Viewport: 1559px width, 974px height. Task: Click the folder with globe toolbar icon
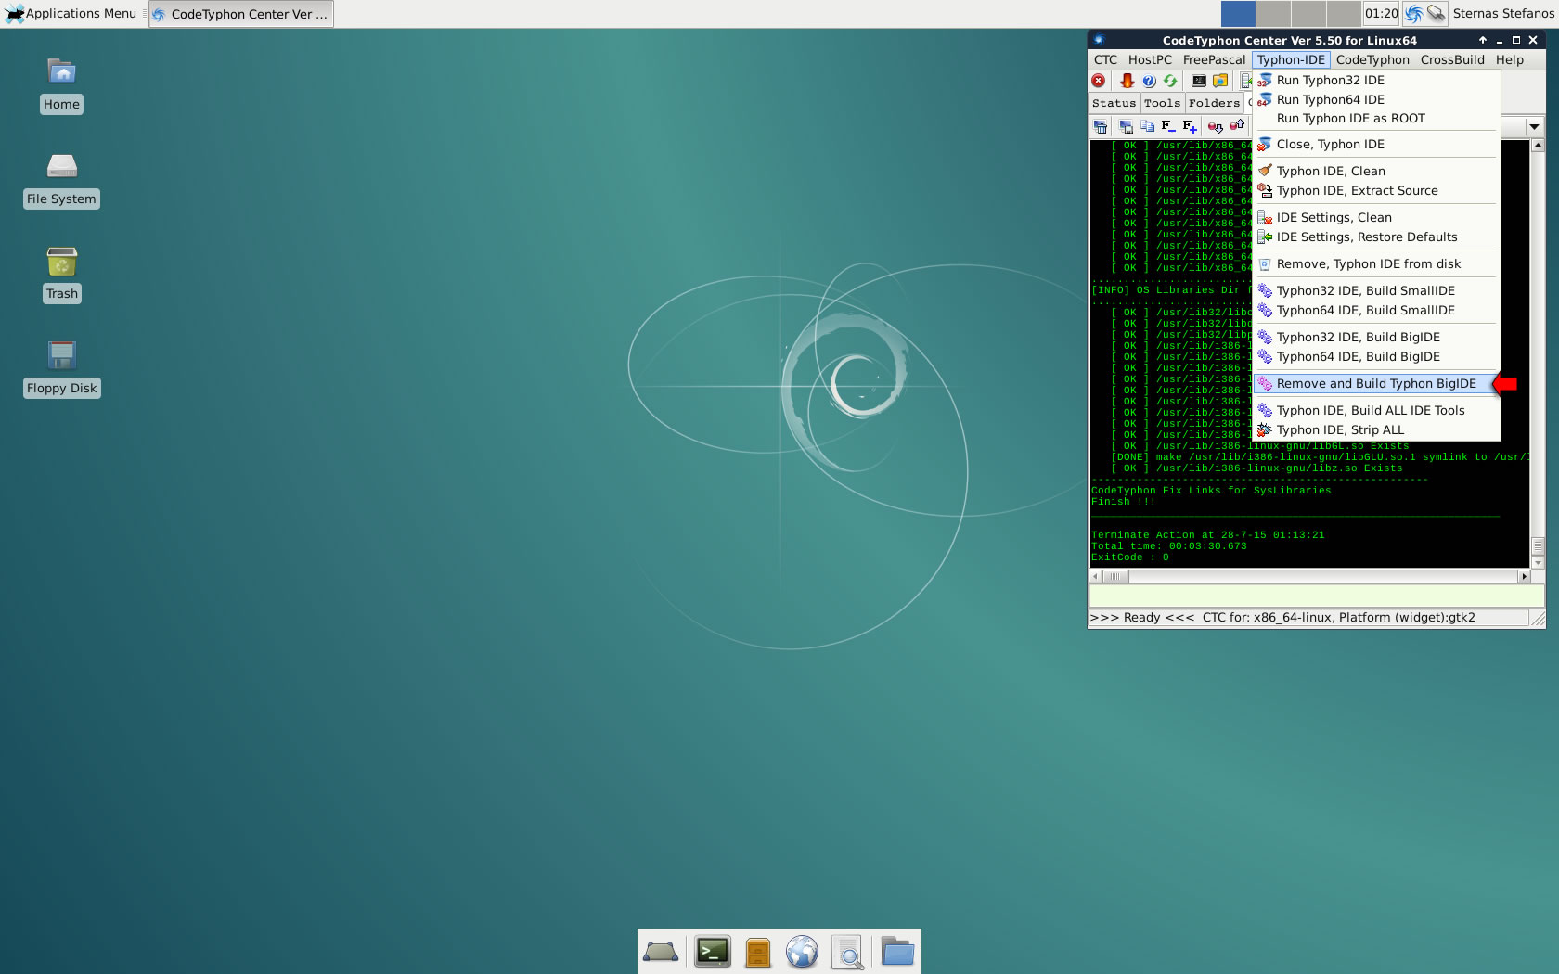[1220, 81]
